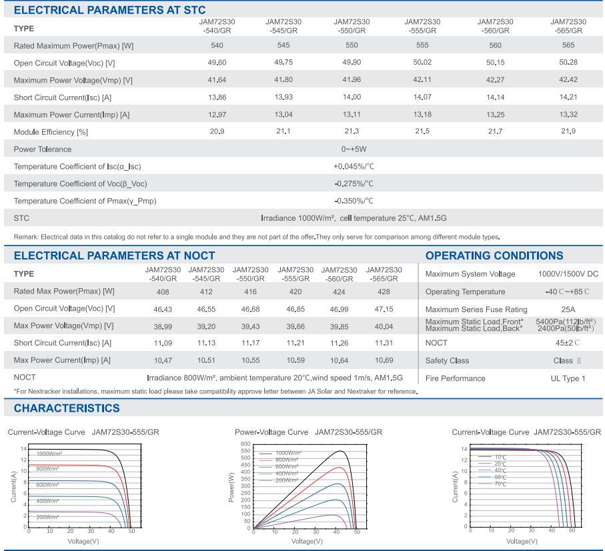Viewport: 605px width, 551px height.
Task: Select the Fire Performance UL Type 1 value
Action: pyautogui.click(x=568, y=378)
